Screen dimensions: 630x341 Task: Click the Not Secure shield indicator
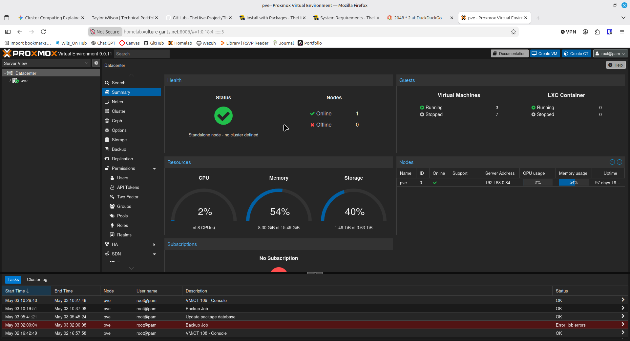pyautogui.click(x=105, y=32)
